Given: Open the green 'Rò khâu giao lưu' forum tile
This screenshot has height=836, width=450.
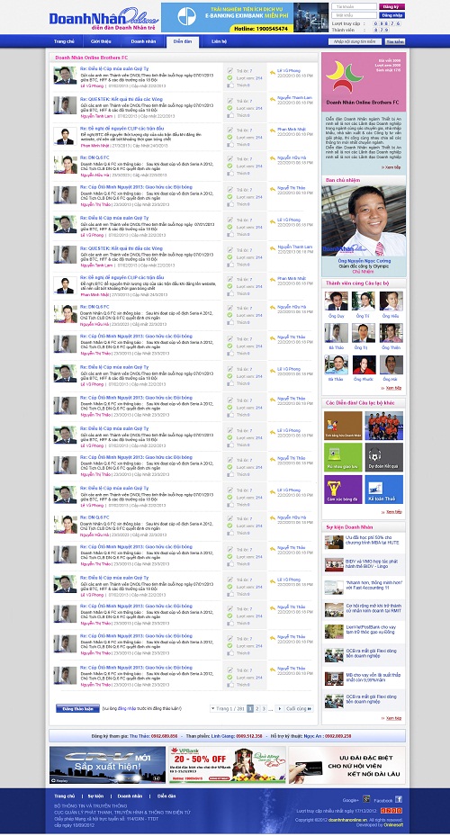Looking at the screenshot, I should [x=343, y=457].
